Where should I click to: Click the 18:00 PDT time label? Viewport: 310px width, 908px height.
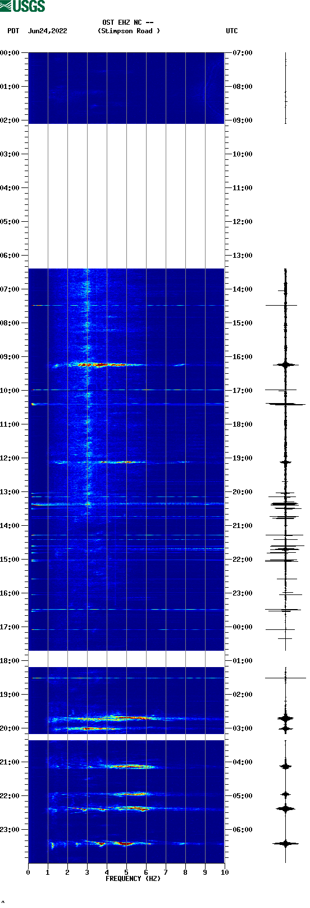pos(10,661)
